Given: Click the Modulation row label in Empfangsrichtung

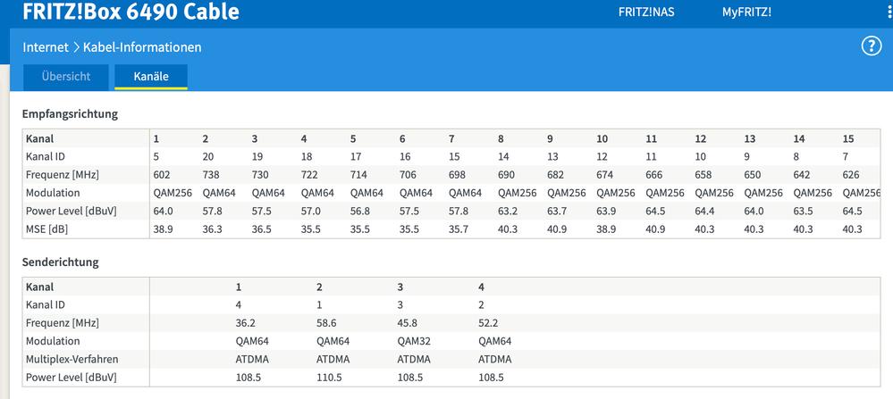Looking at the screenshot, I should [x=53, y=193].
